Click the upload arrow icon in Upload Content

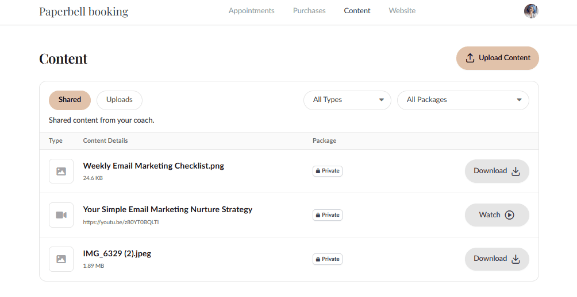point(470,58)
